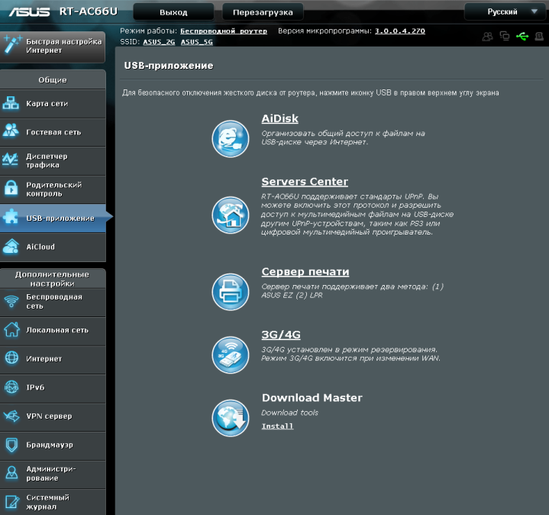
Task: Click the Servers Center house-globe icon
Action: (x=231, y=215)
